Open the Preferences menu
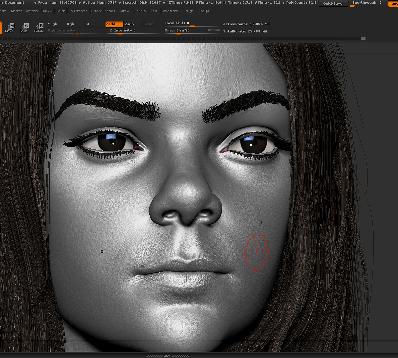Screen dimensions: 398x358 coord(78,11)
